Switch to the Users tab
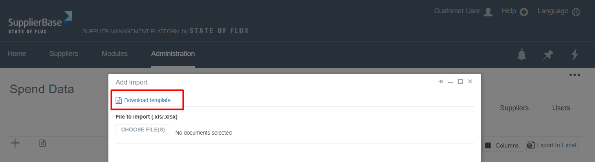 561,108
